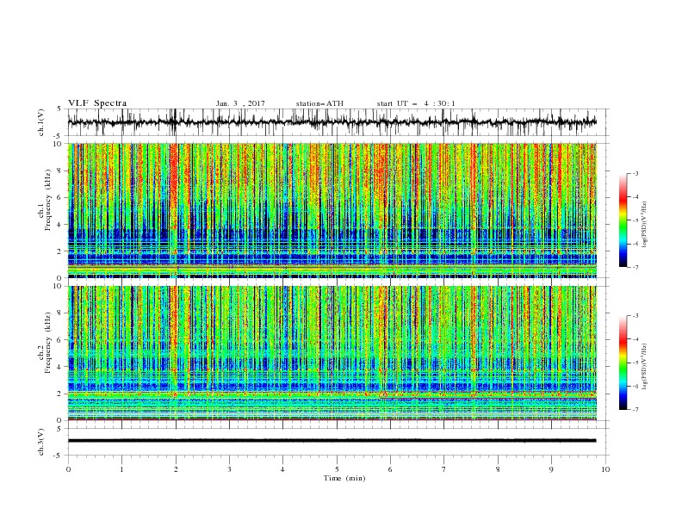Image resolution: width=682 pixels, height=527 pixels.
Task: Click the "-5" label on ch.1 colorbar
Action: click(635, 220)
